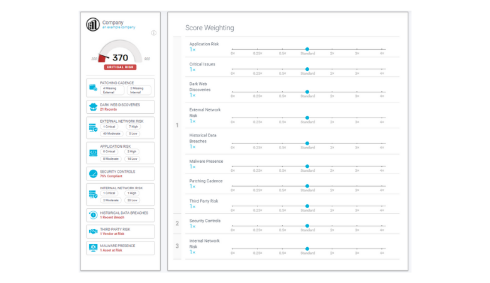Viewport: 490px width, 283px height.
Task: Click the Dark Web Discoveries spy icon
Action: click(x=93, y=107)
